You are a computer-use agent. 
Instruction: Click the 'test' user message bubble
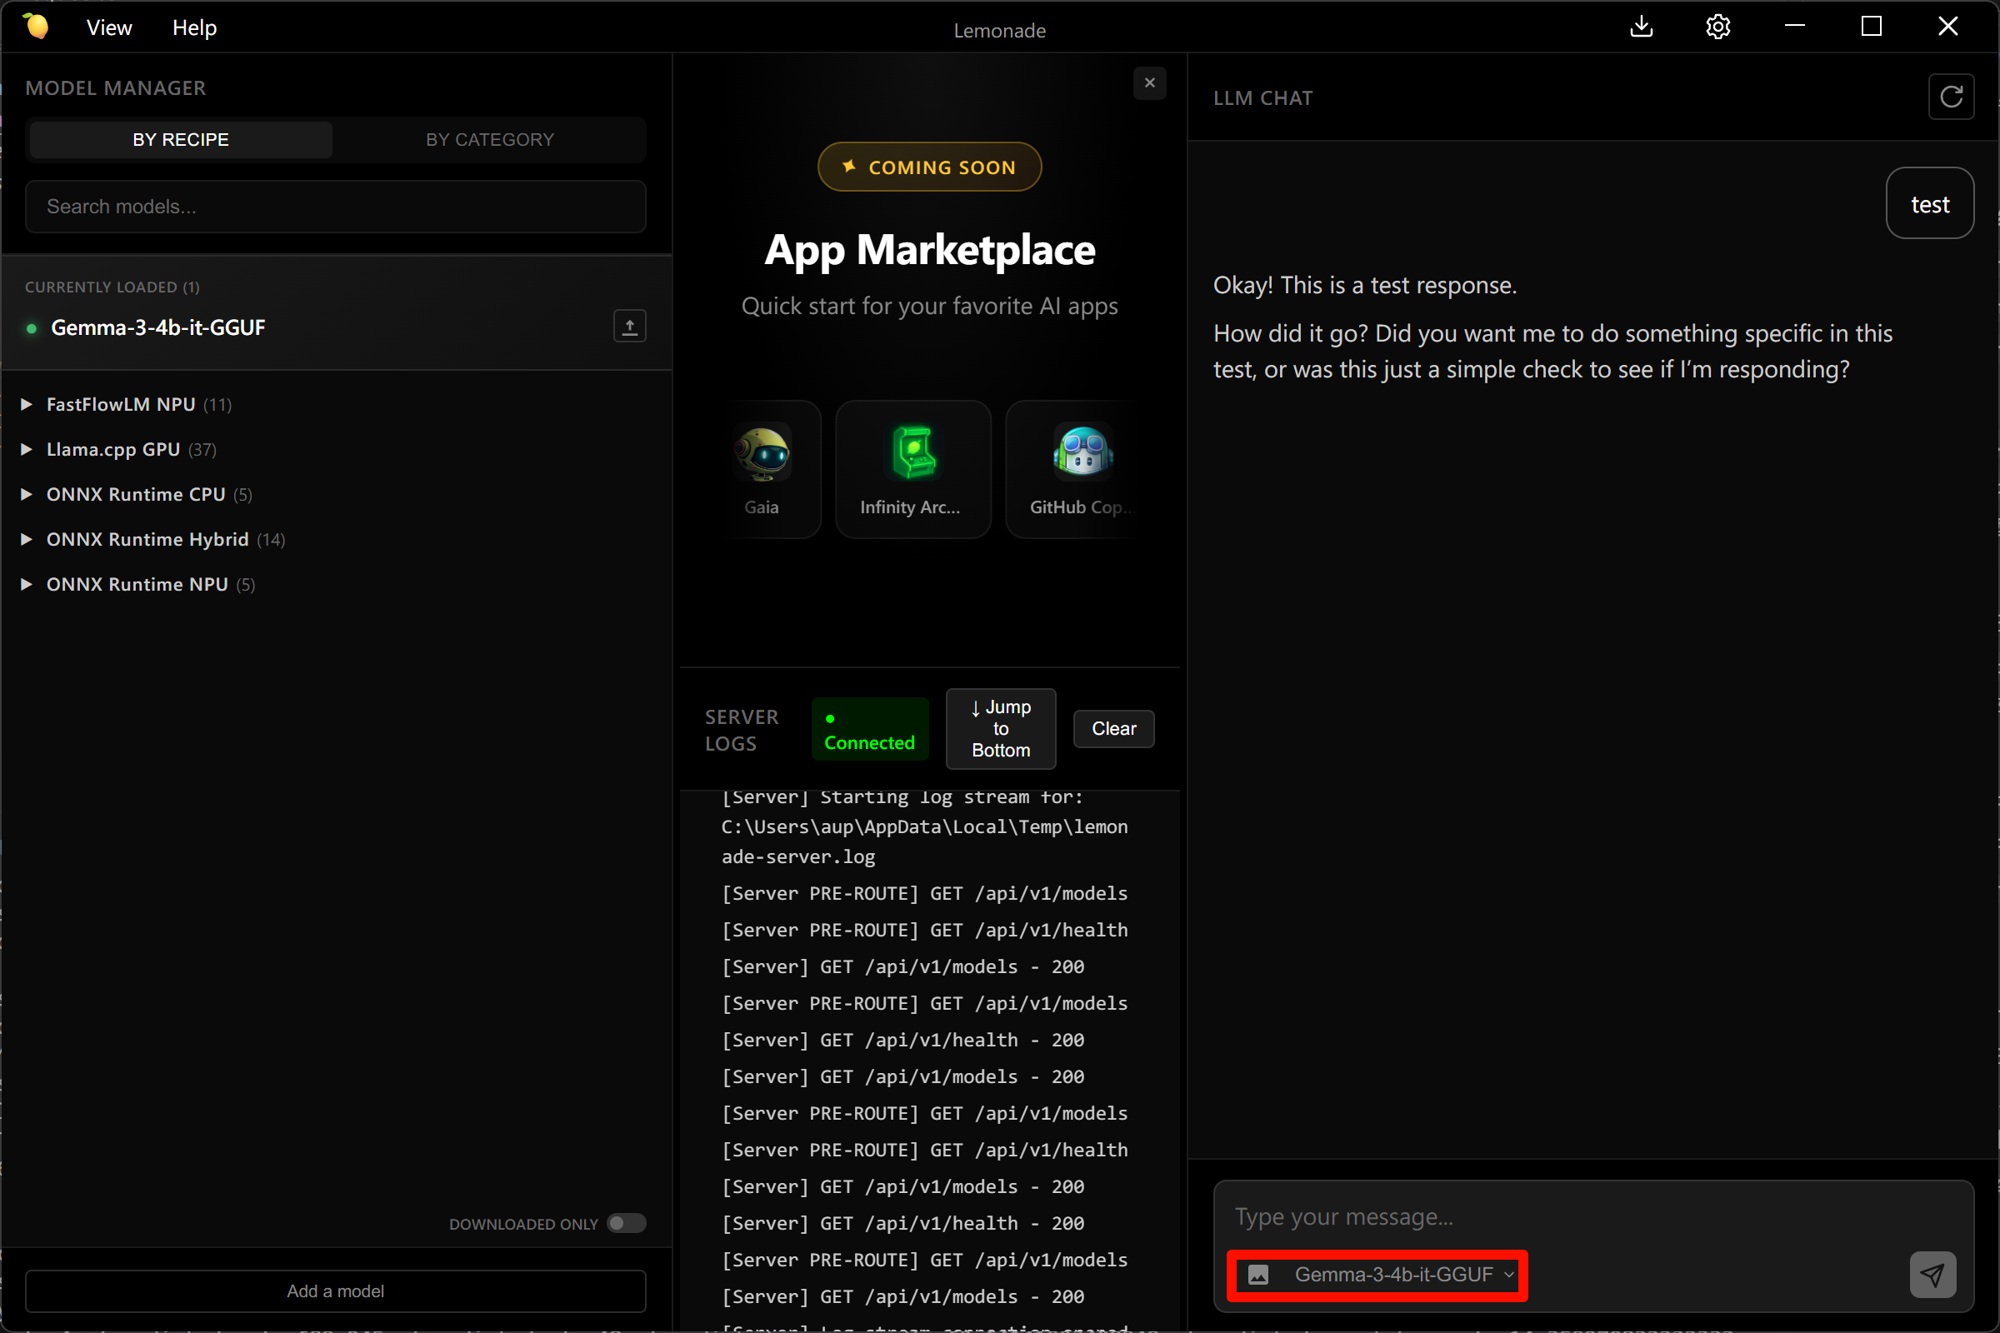(x=1929, y=204)
